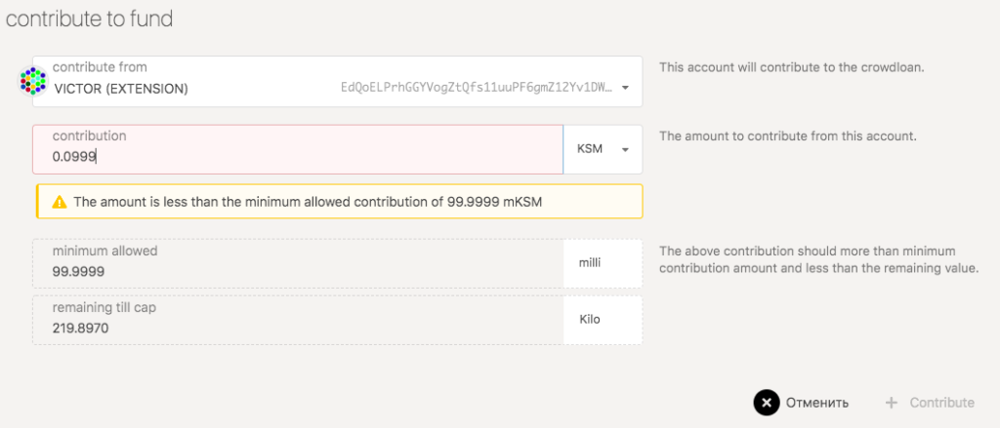
Task: Click the plus icon beside Contribute
Action: (891, 402)
